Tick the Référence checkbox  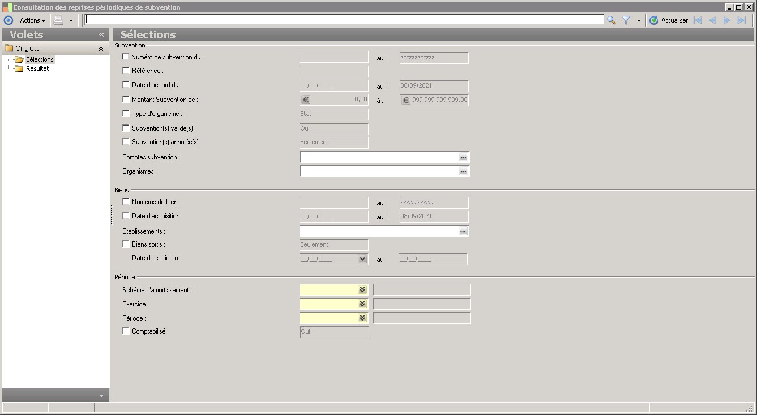(126, 71)
